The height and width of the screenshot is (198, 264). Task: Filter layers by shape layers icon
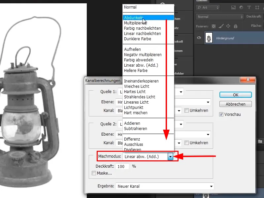pyautogui.click(x=257, y=7)
